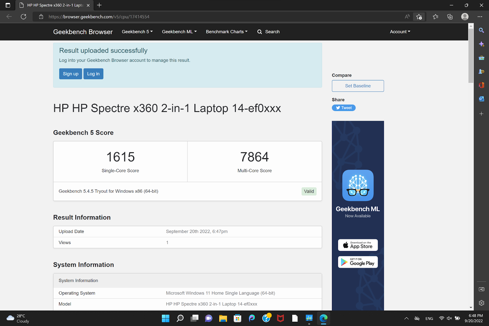The image size is (489, 326).
Task: Open Microsoft Office icon in sidebar
Action: (481, 85)
